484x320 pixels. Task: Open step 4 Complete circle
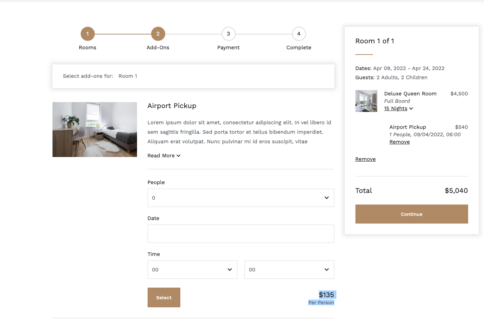point(299,34)
